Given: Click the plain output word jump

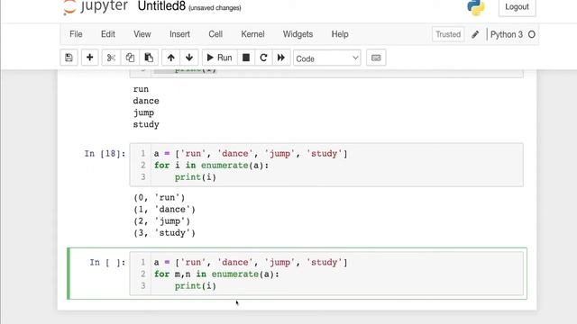Looking at the screenshot, I should click(143, 112).
